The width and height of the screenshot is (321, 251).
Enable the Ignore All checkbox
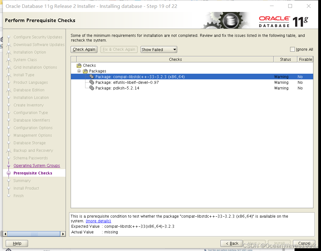click(x=292, y=49)
